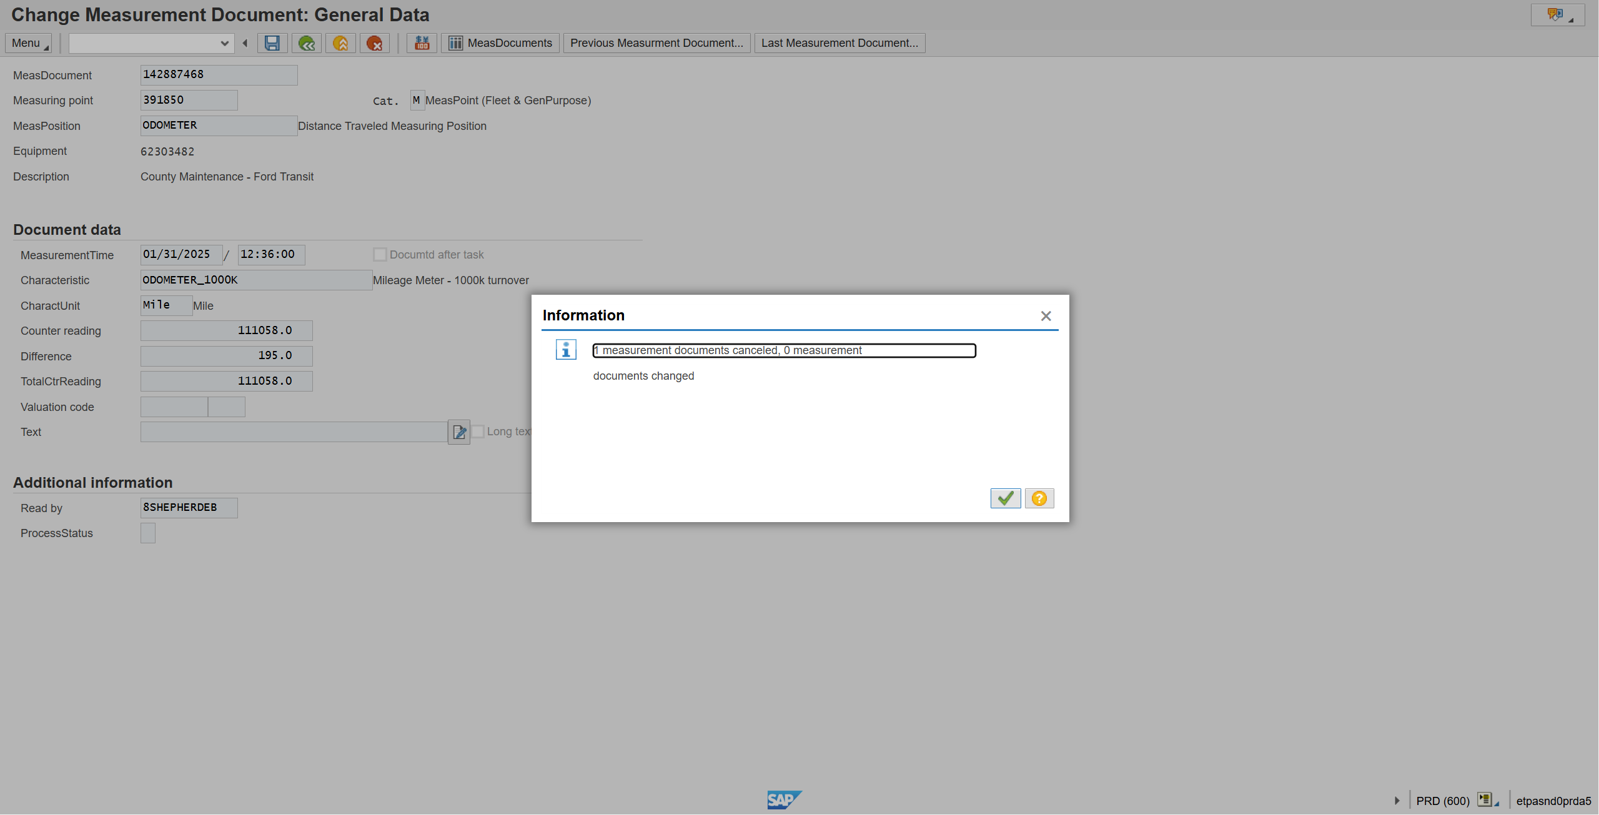Open the MeasDocuments list button

[x=500, y=43]
